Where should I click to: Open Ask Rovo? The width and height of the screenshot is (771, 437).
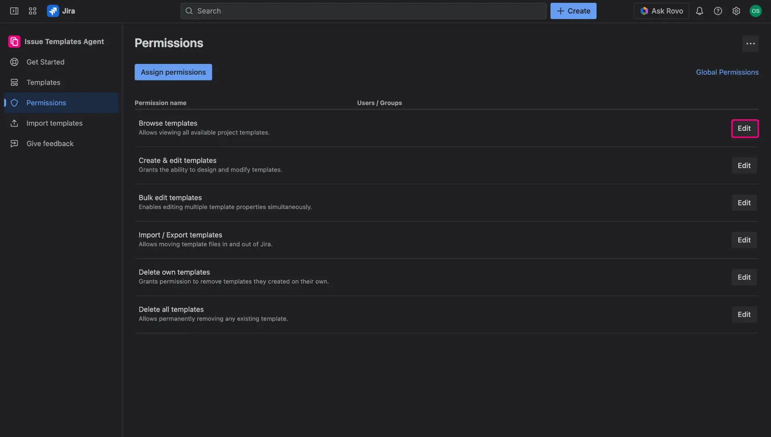(661, 11)
